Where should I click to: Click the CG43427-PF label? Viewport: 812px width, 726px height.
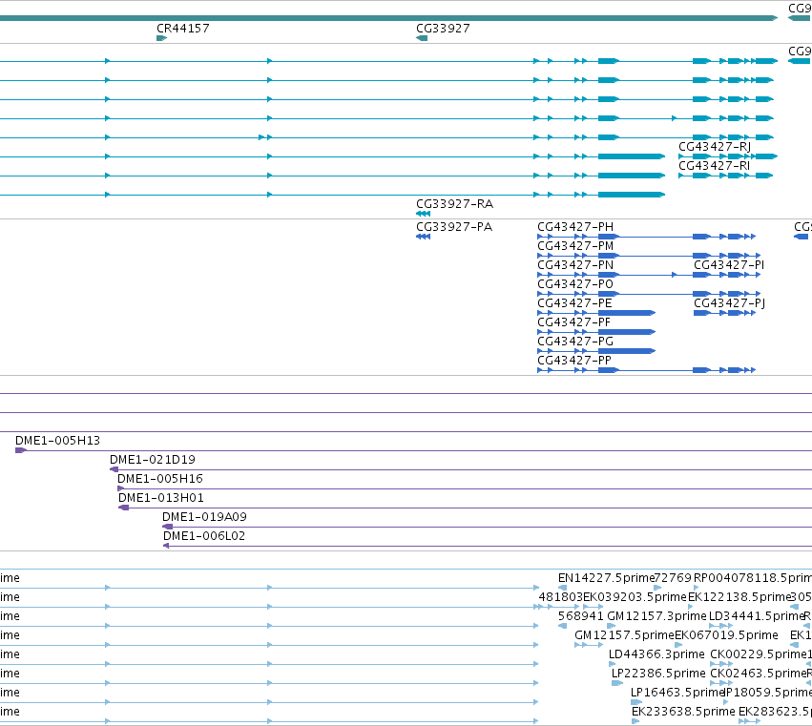573,322
